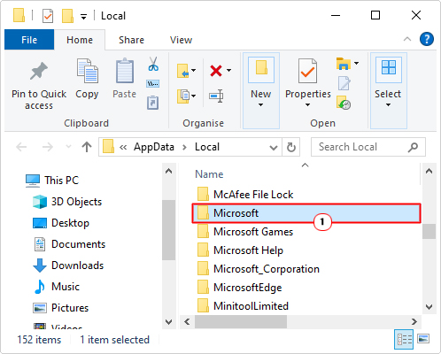Click the Select grid icon
The width and height of the screenshot is (441, 354).
(x=389, y=67)
